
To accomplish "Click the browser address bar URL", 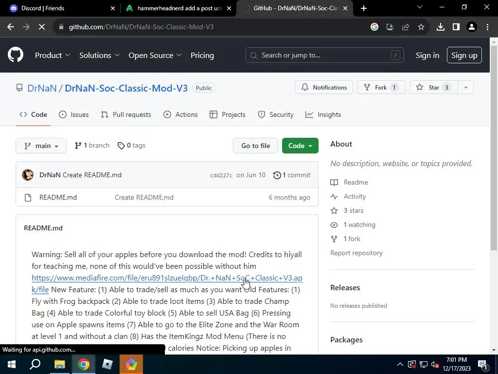I will pos(141,27).
